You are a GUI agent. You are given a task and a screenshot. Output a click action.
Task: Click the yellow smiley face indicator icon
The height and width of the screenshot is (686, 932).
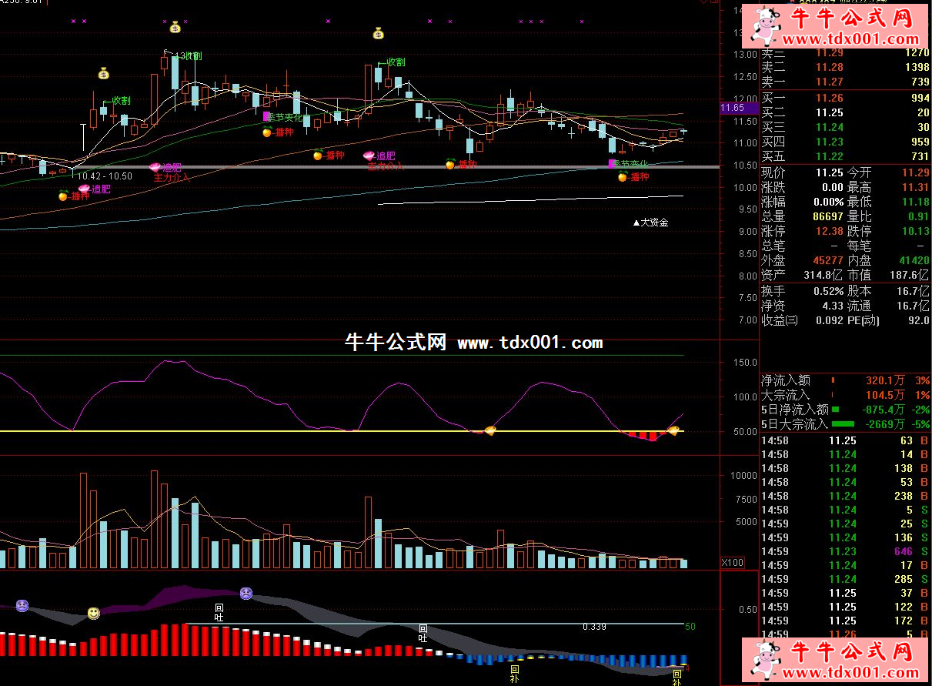(93, 613)
